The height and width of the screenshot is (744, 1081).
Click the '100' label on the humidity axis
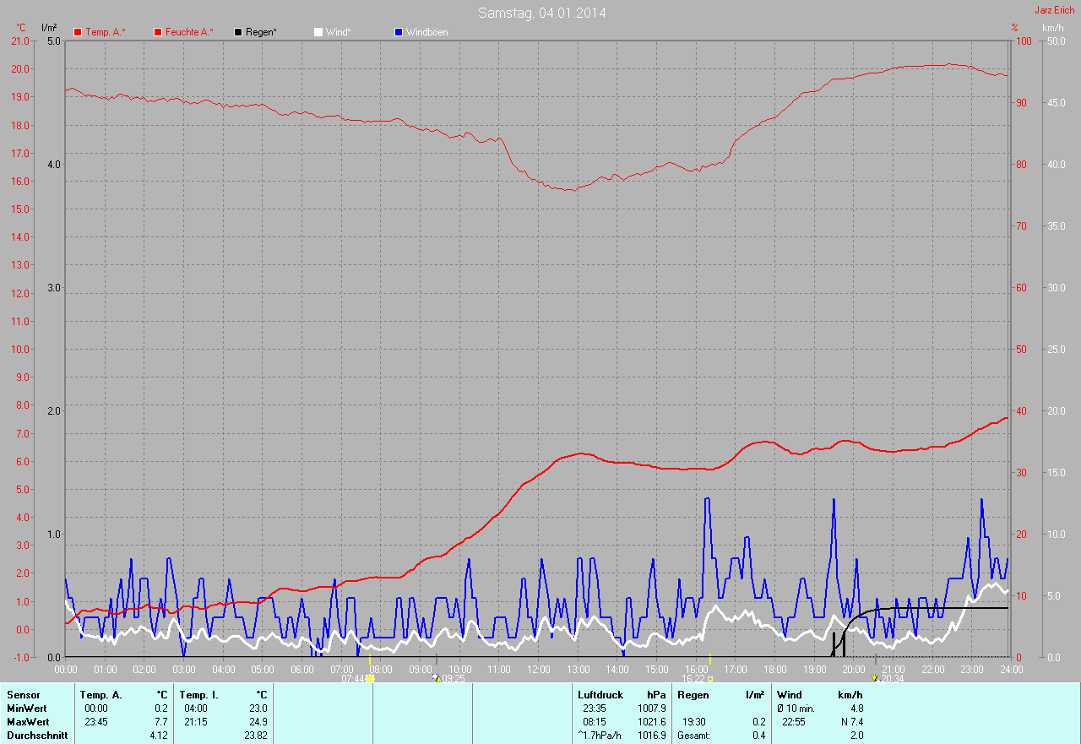tap(1022, 41)
